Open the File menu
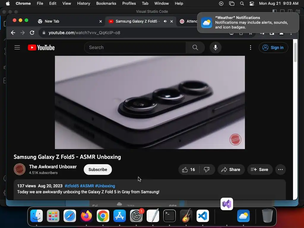 [x=40, y=4]
